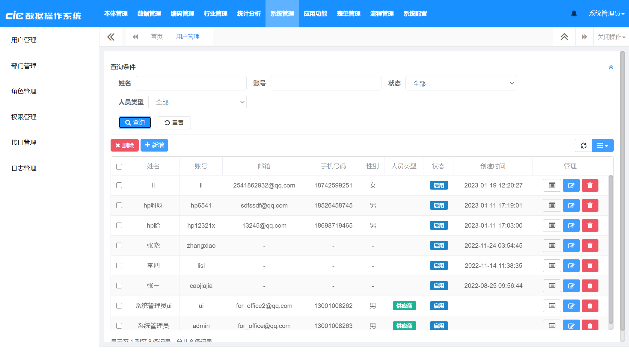629x363 pixels.
Task: Edit the hp呀呀 user row
Action: pyautogui.click(x=571, y=205)
